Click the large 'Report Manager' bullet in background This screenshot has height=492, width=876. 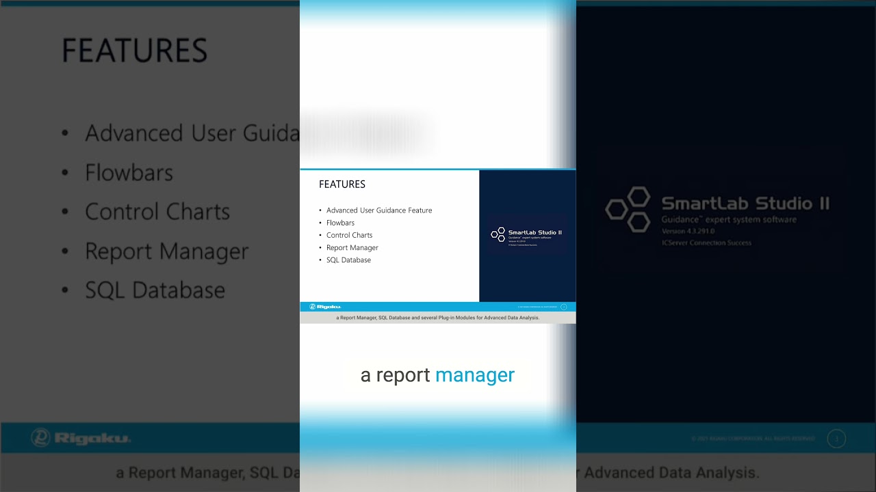coord(166,251)
